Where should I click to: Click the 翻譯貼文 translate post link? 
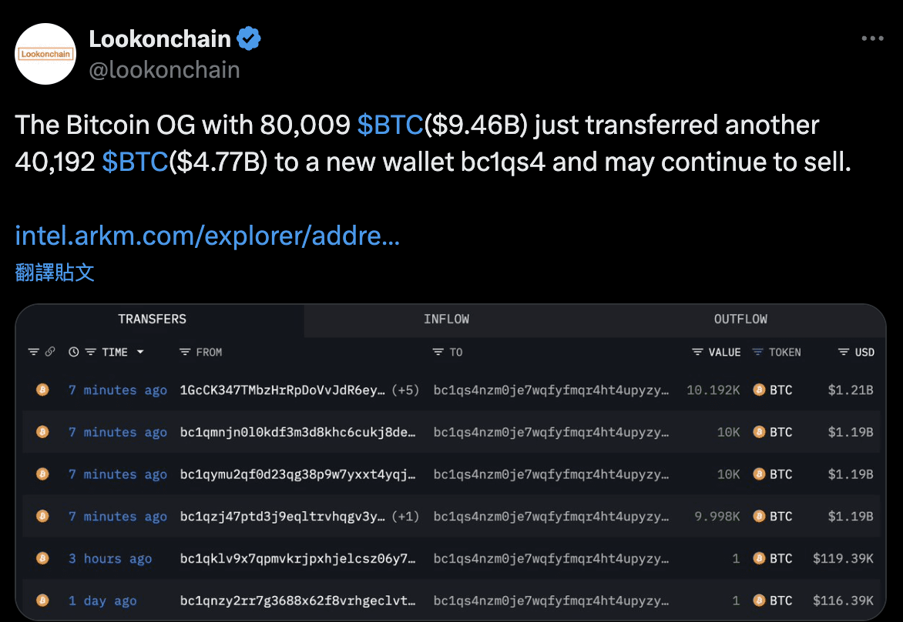pos(55,273)
